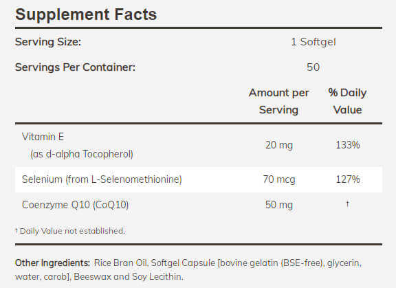Image resolution: width=396 pixels, height=288 pixels.
Task: Select the Vitamin E row label
Action: 43,137
